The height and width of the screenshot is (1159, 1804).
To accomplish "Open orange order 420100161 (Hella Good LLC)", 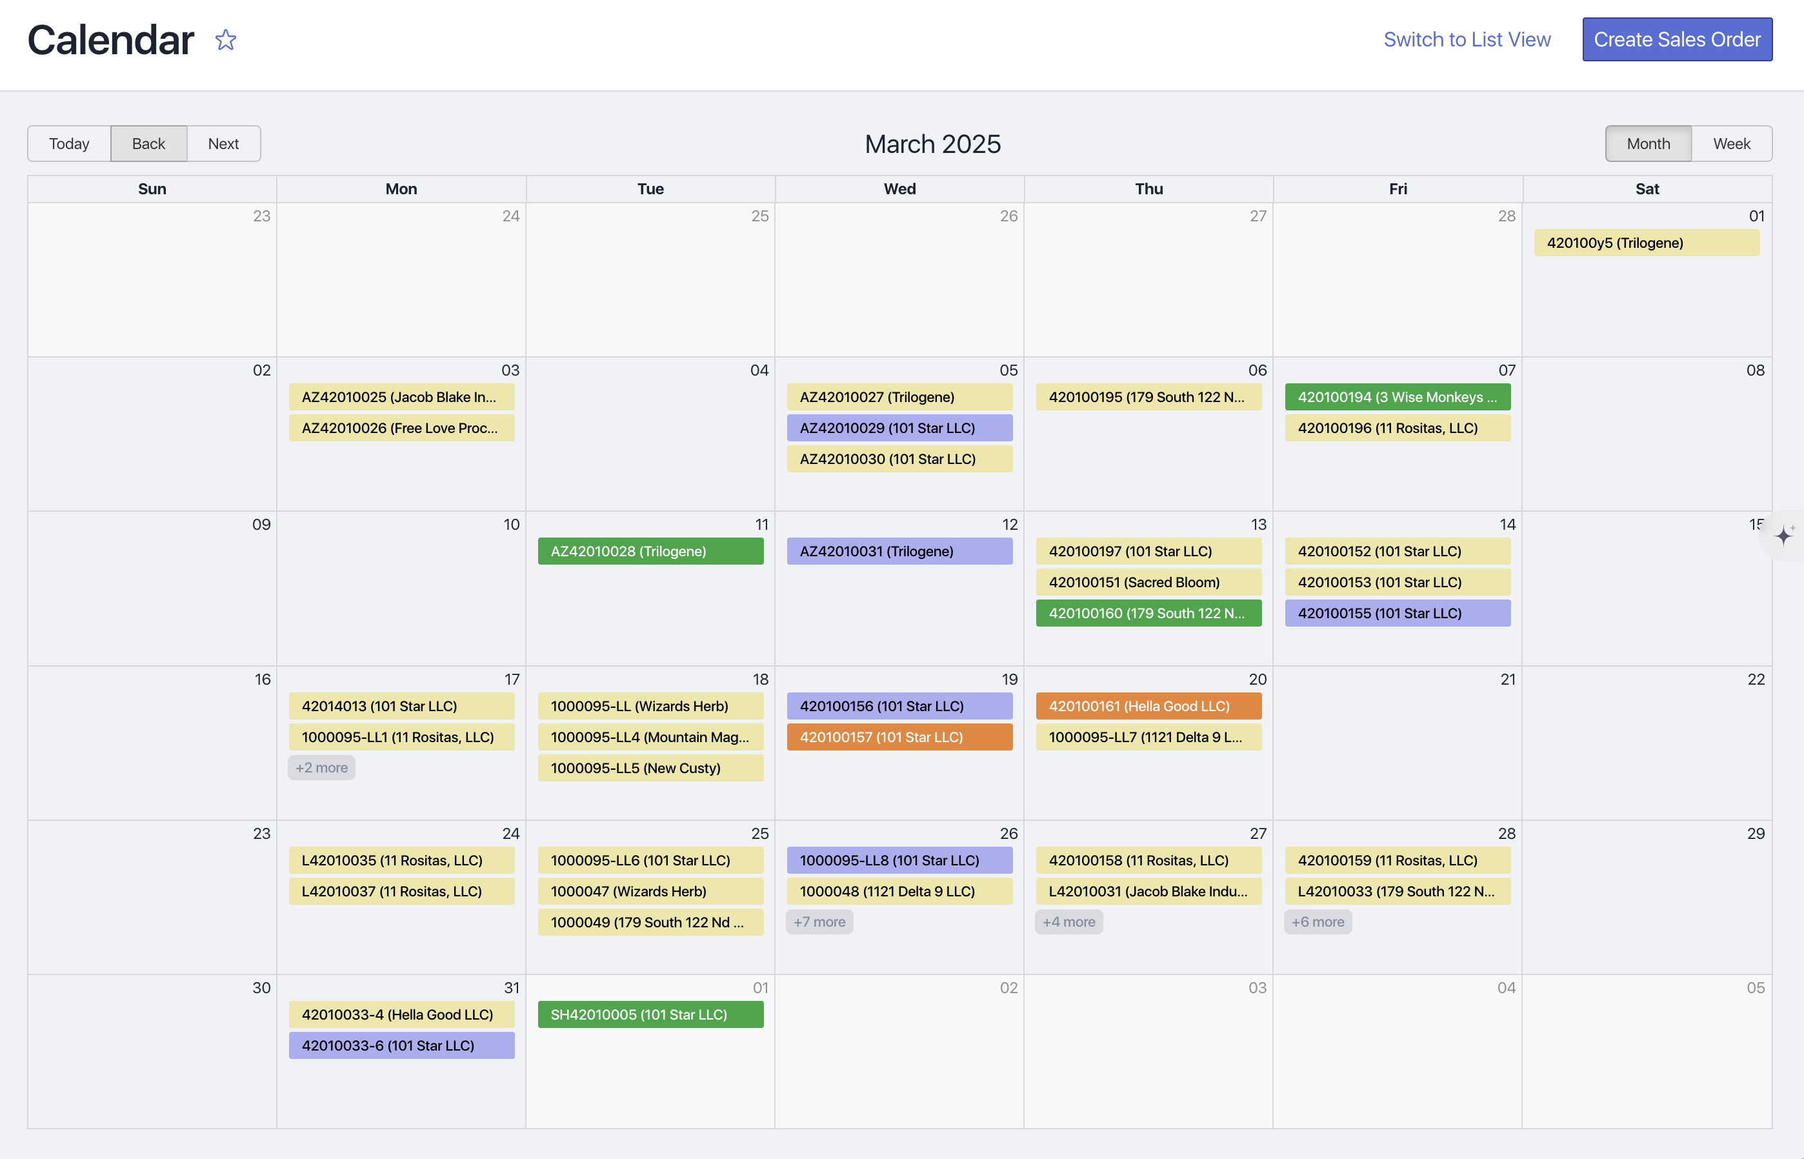I will 1148,706.
